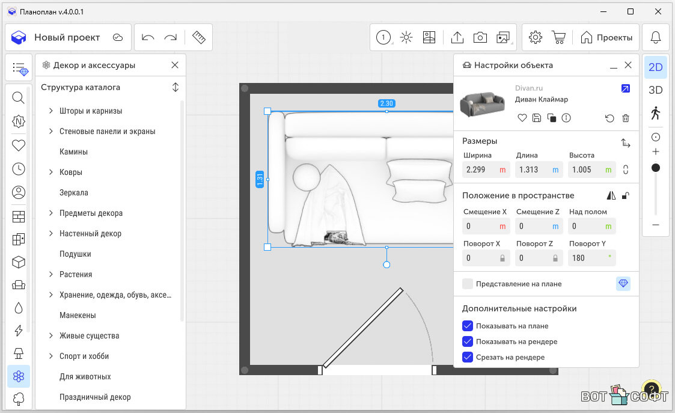Click the zoom slider handle
The image size is (675, 413).
pos(656,168)
